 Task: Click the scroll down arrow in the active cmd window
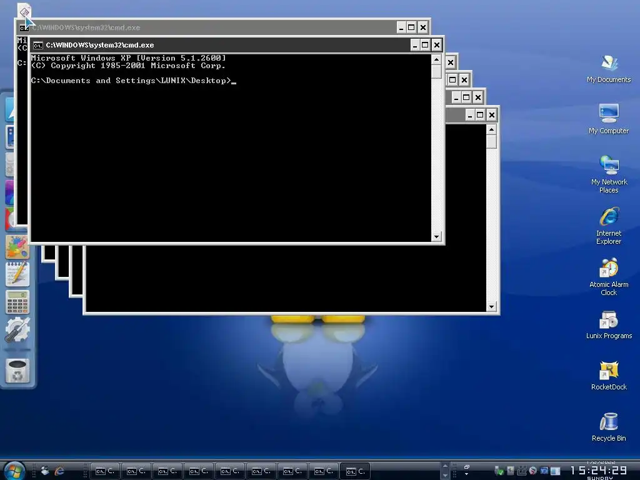(x=436, y=236)
